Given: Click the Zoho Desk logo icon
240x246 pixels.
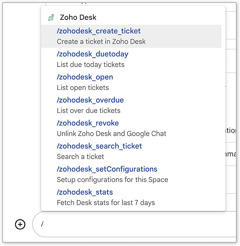Looking at the screenshot, I should 51,18.
